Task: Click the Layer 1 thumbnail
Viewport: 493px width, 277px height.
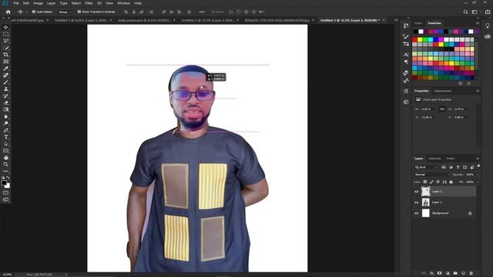Action: tap(426, 202)
